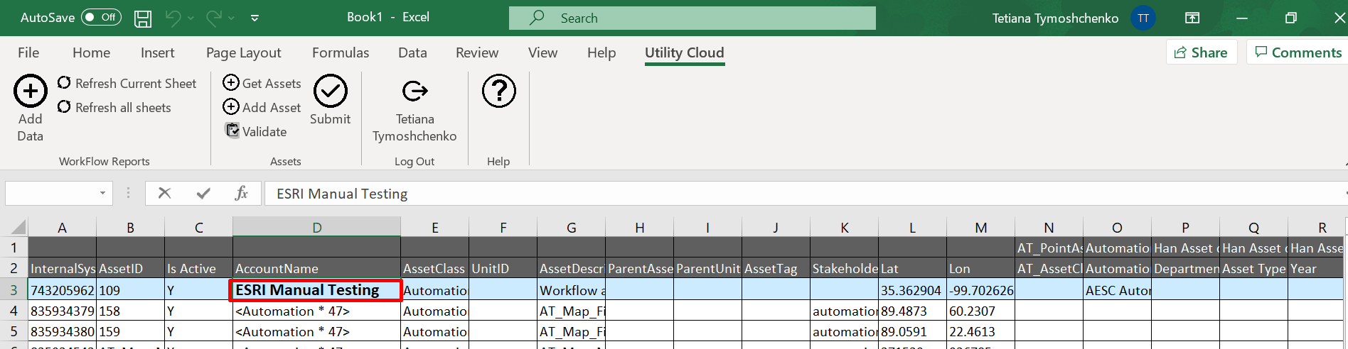Click Refresh Current Sheet
Screen dimensions: 1348x349
click(127, 84)
